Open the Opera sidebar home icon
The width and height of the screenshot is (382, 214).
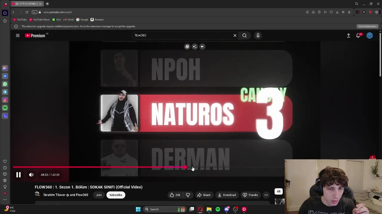point(5,13)
